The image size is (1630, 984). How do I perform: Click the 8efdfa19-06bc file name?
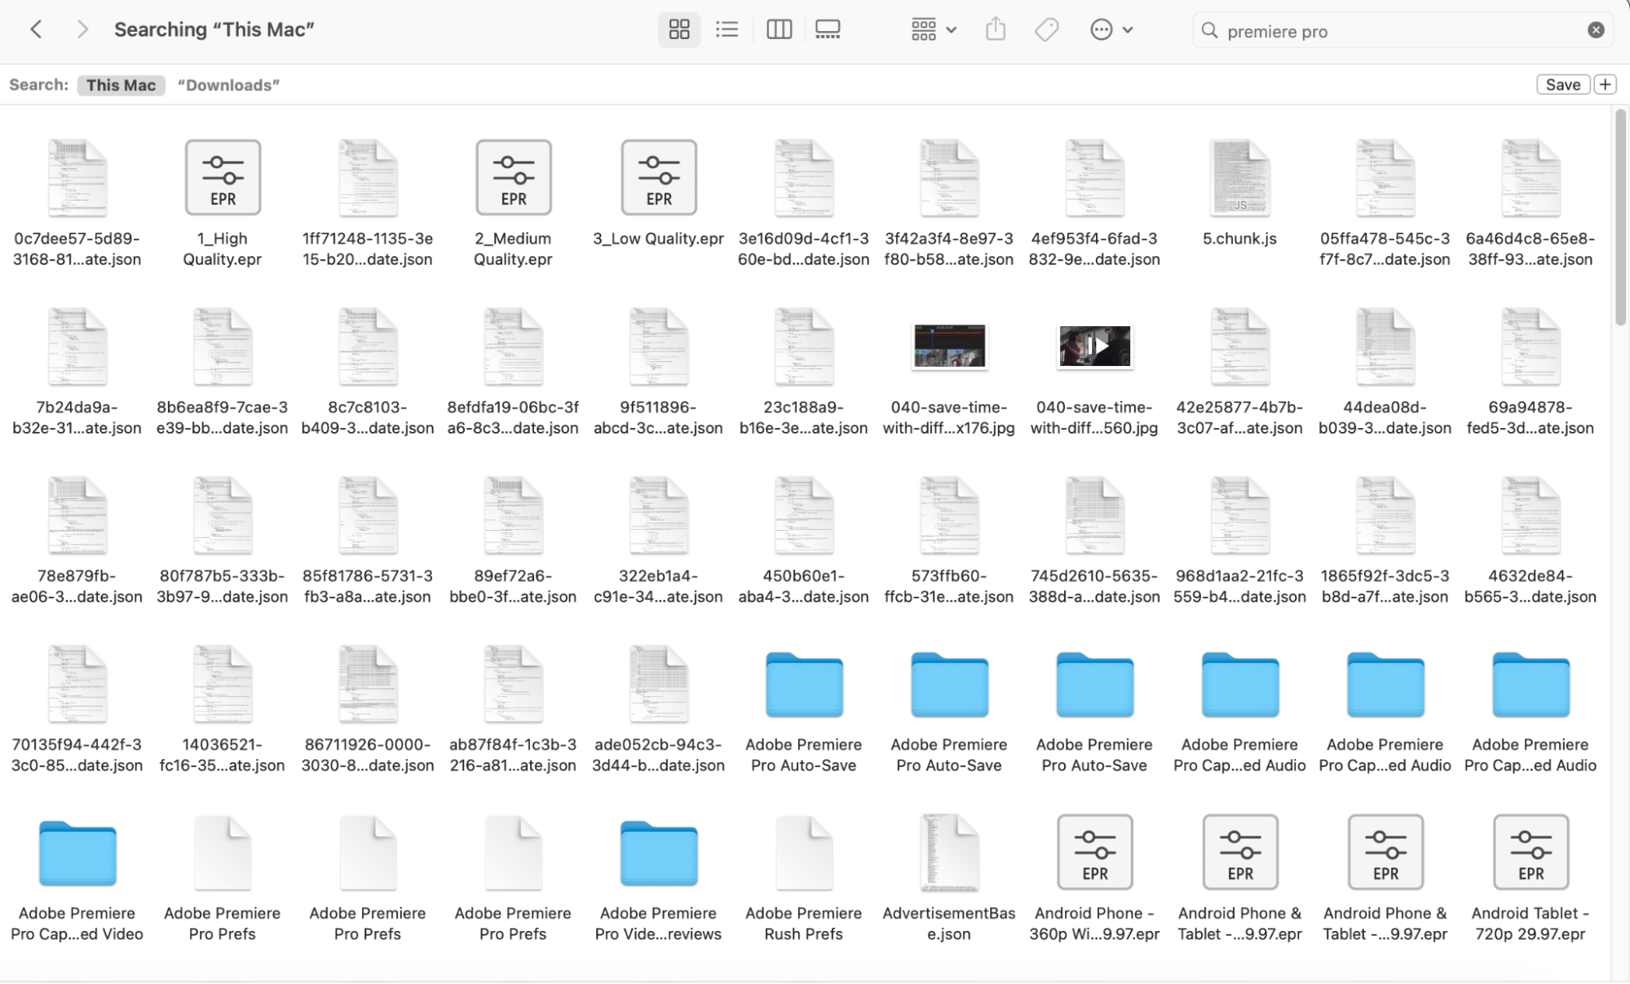coord(513,417)
